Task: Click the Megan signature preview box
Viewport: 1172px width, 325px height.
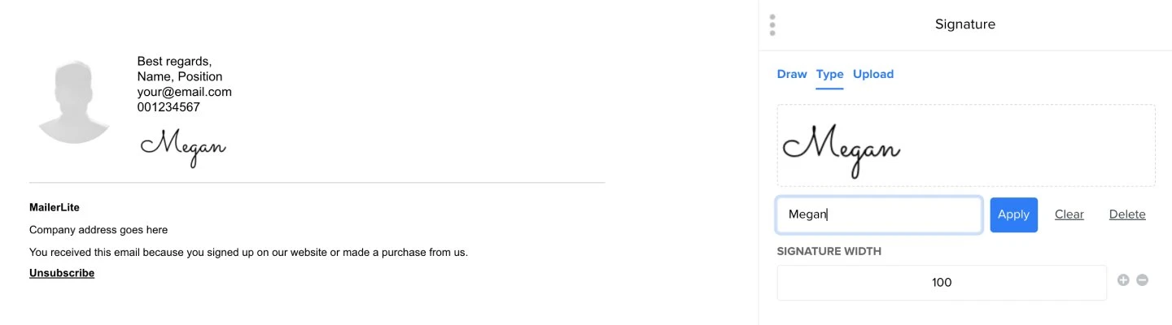Action: click(x=965, y=145)
